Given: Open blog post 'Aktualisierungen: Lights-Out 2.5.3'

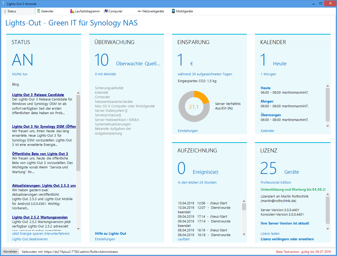Looking at the screenshot, I should click(44, 185).
